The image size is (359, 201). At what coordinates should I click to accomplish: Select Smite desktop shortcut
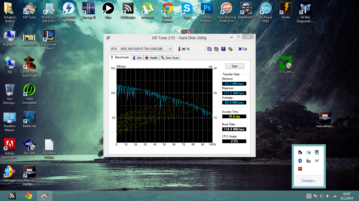tap(286, 11)
